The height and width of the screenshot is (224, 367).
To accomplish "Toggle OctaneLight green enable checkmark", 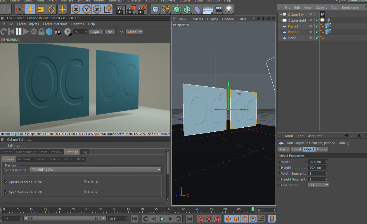I will coord(317,20).
